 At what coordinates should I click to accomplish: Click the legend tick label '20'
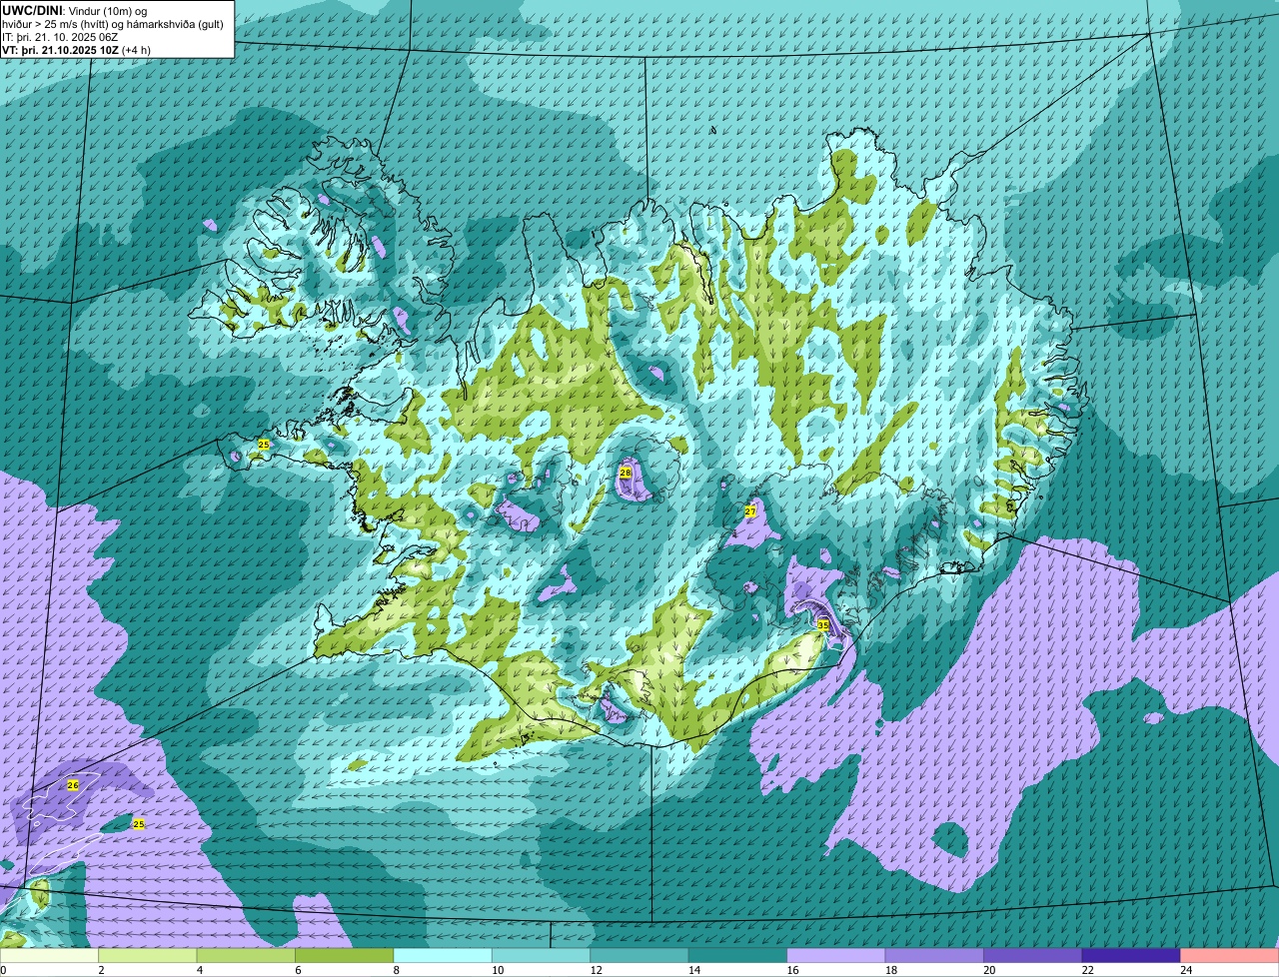989,969
